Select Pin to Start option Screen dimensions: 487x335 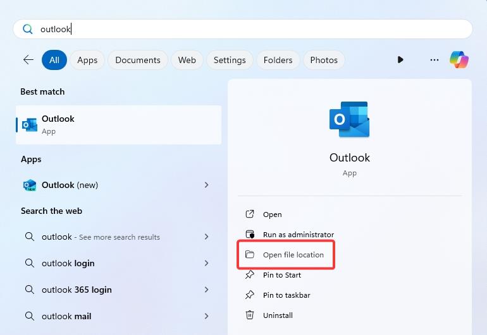point(282,275)
